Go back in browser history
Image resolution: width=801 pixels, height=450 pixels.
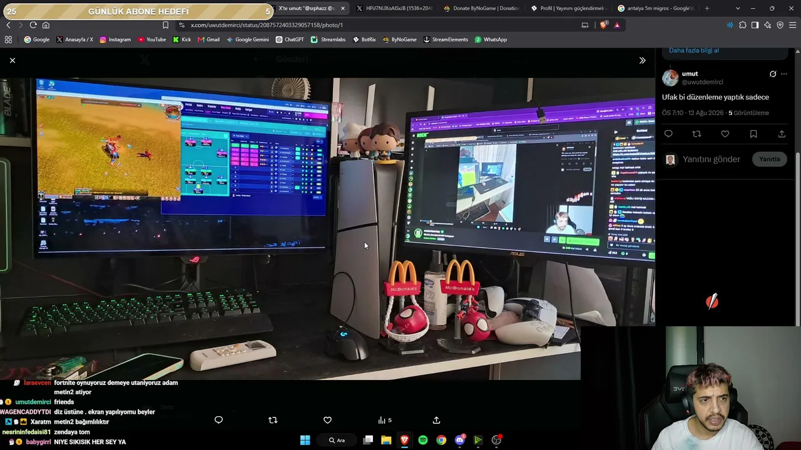coord(8,25)
